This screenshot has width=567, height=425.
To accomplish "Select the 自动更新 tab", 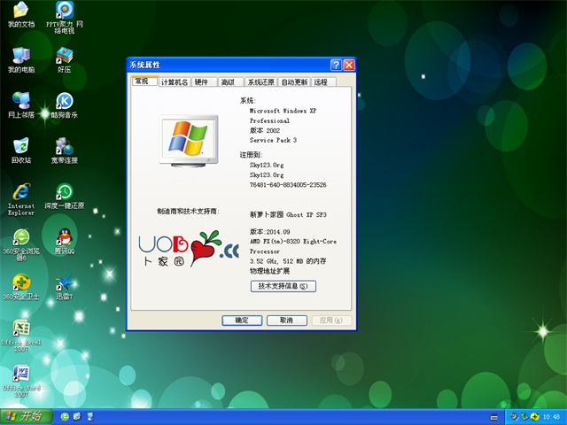I will click(x=295, y=82).
